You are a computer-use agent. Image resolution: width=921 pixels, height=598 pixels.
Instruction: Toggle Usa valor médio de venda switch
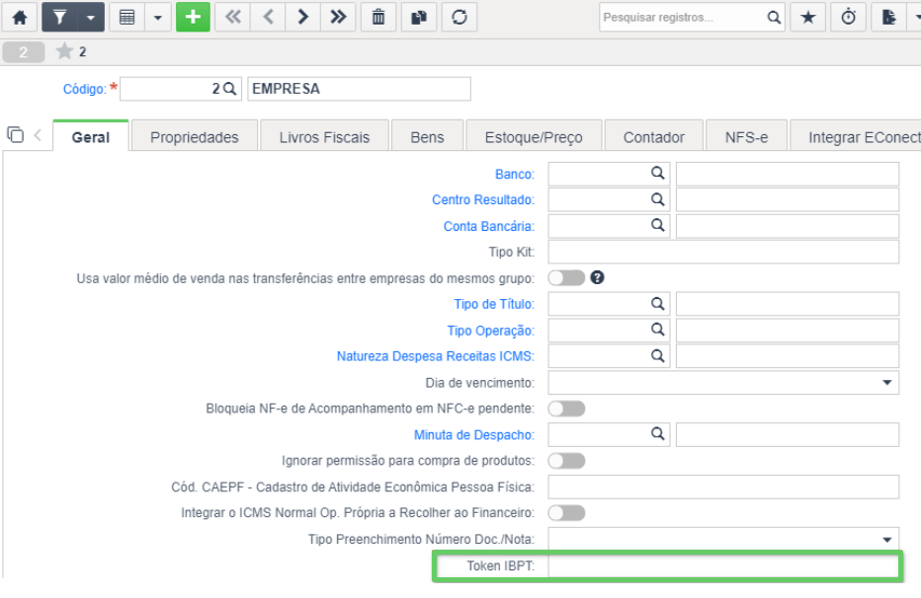(566, 278)
